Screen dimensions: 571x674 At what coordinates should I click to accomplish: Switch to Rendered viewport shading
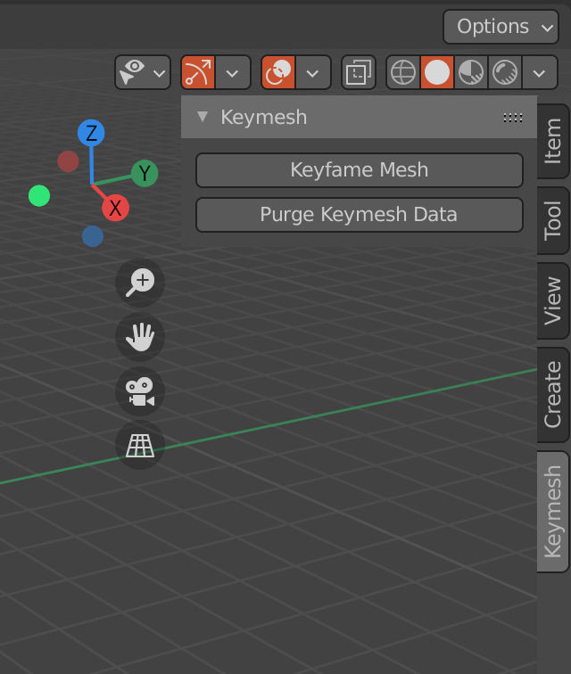click(505, 72)
